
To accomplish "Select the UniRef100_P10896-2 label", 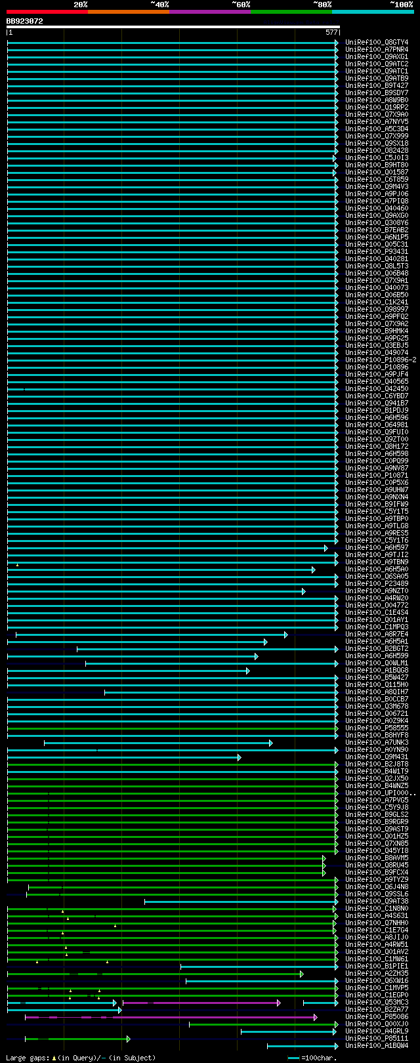I will [x=381, y=360].
